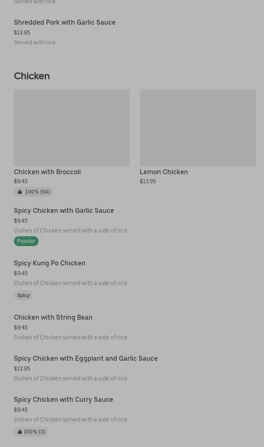Click the Spicy tag on Kung Po Chicken
The width and height of the screenshot is (264, 447).
23,295
